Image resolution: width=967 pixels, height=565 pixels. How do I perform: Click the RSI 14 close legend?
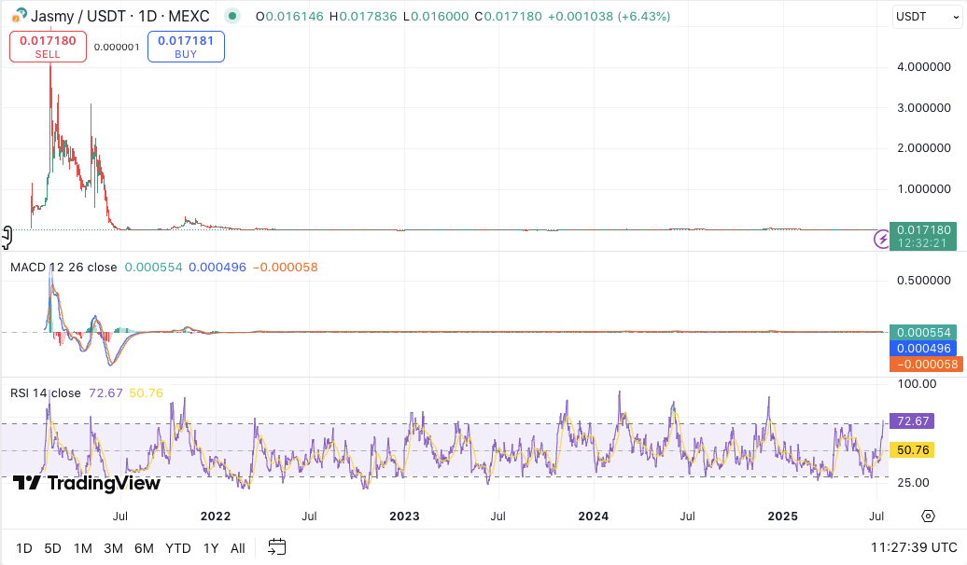tap(46, 393)
